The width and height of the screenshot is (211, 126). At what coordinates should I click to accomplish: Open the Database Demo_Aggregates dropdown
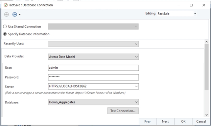point(93,102)
